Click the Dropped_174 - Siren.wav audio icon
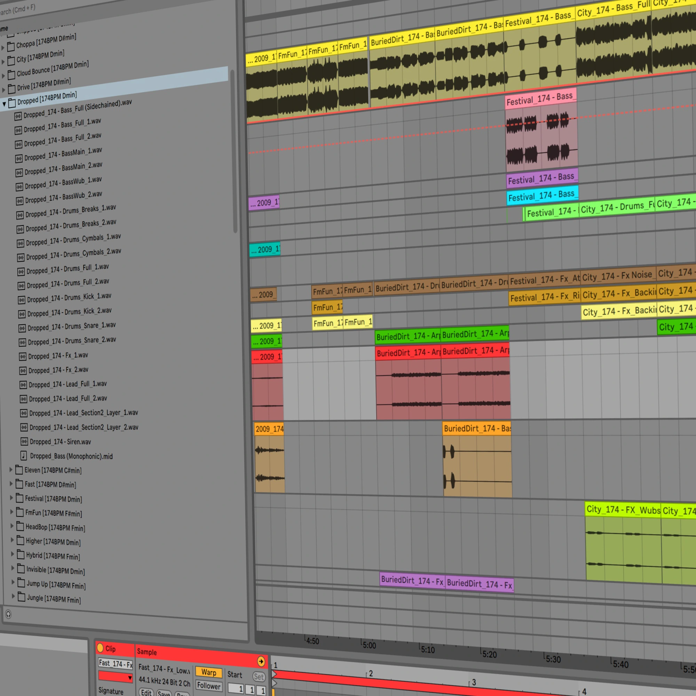696x696 pixels. coord(24,441)
